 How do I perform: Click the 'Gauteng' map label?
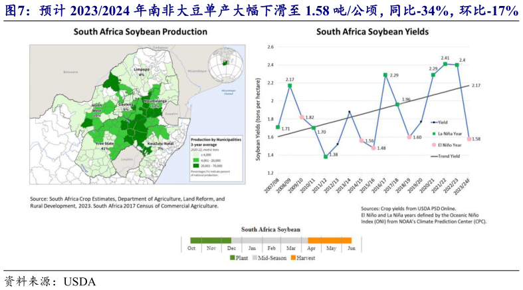tap(125, 104)
